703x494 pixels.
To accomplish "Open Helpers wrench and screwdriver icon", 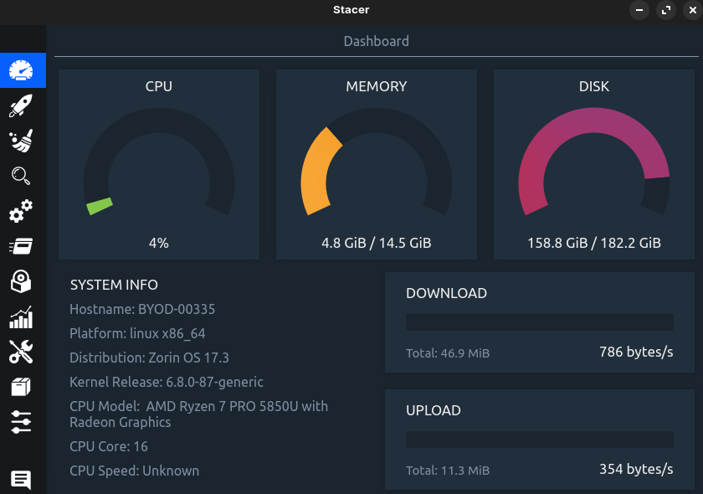I will tap(22, 352).
